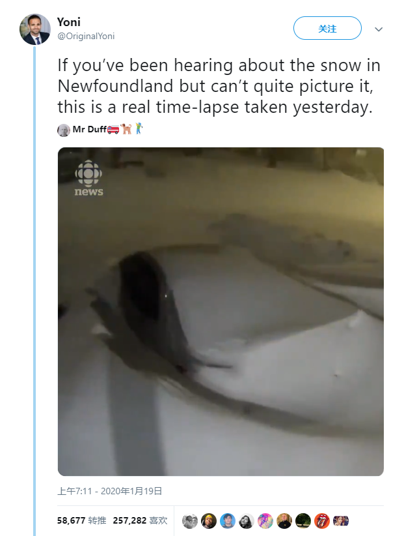Open the CBC news logo in video
This screenshot has height=536, width=404.
88,179
